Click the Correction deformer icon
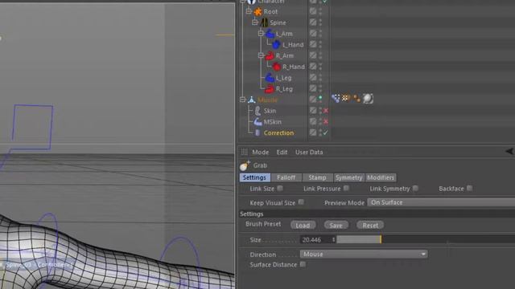Image resolution: width=515 pixels, height=289 pixels. click(x=257, y=132)
